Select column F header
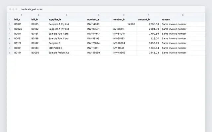This screenshot has height=132, width=212. point(148,15)
